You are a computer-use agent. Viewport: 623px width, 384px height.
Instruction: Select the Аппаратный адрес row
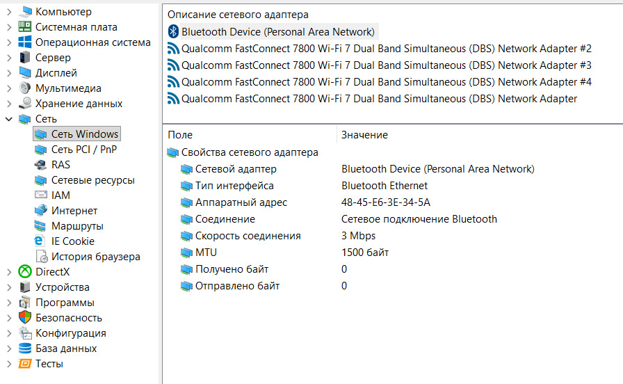241,202
